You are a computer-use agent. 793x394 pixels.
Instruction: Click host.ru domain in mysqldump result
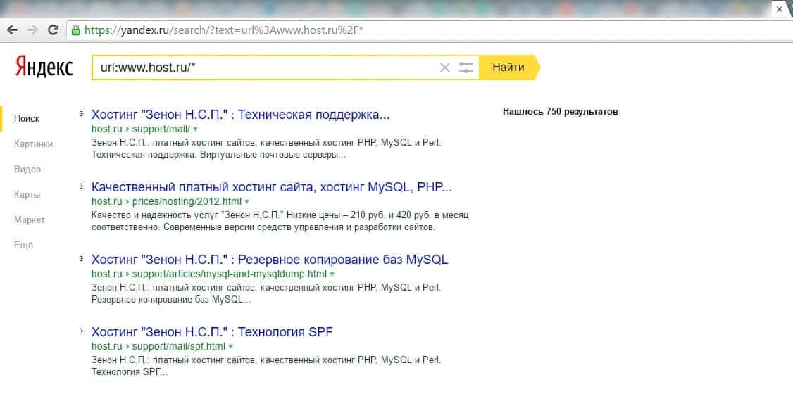click(107, 274)
